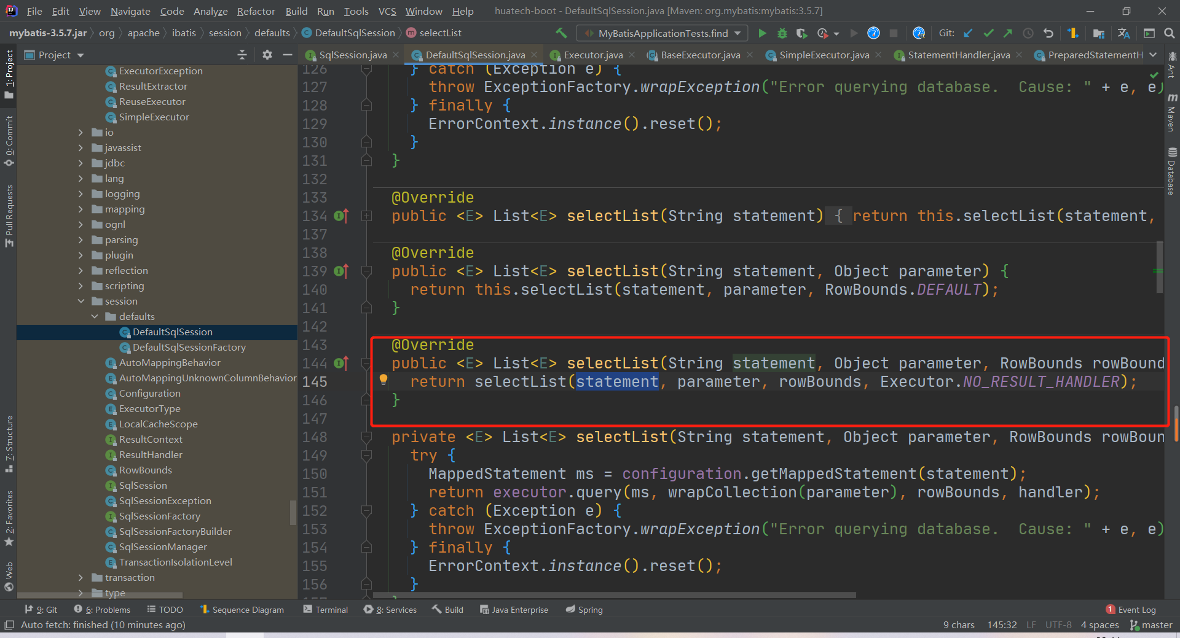Toggle the Project tool window button

9,74
